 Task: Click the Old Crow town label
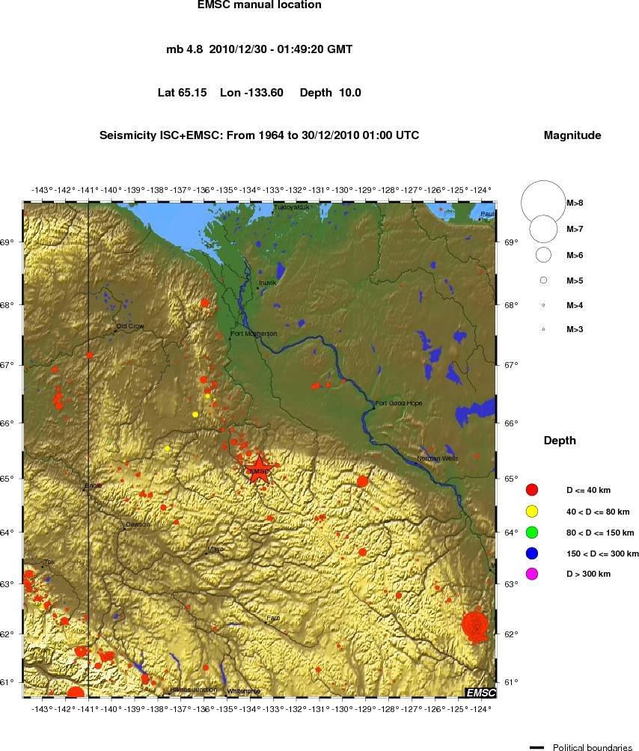tap(130, 326)
